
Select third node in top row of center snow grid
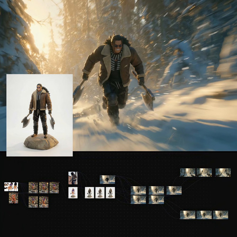click(x=174, y=190)
